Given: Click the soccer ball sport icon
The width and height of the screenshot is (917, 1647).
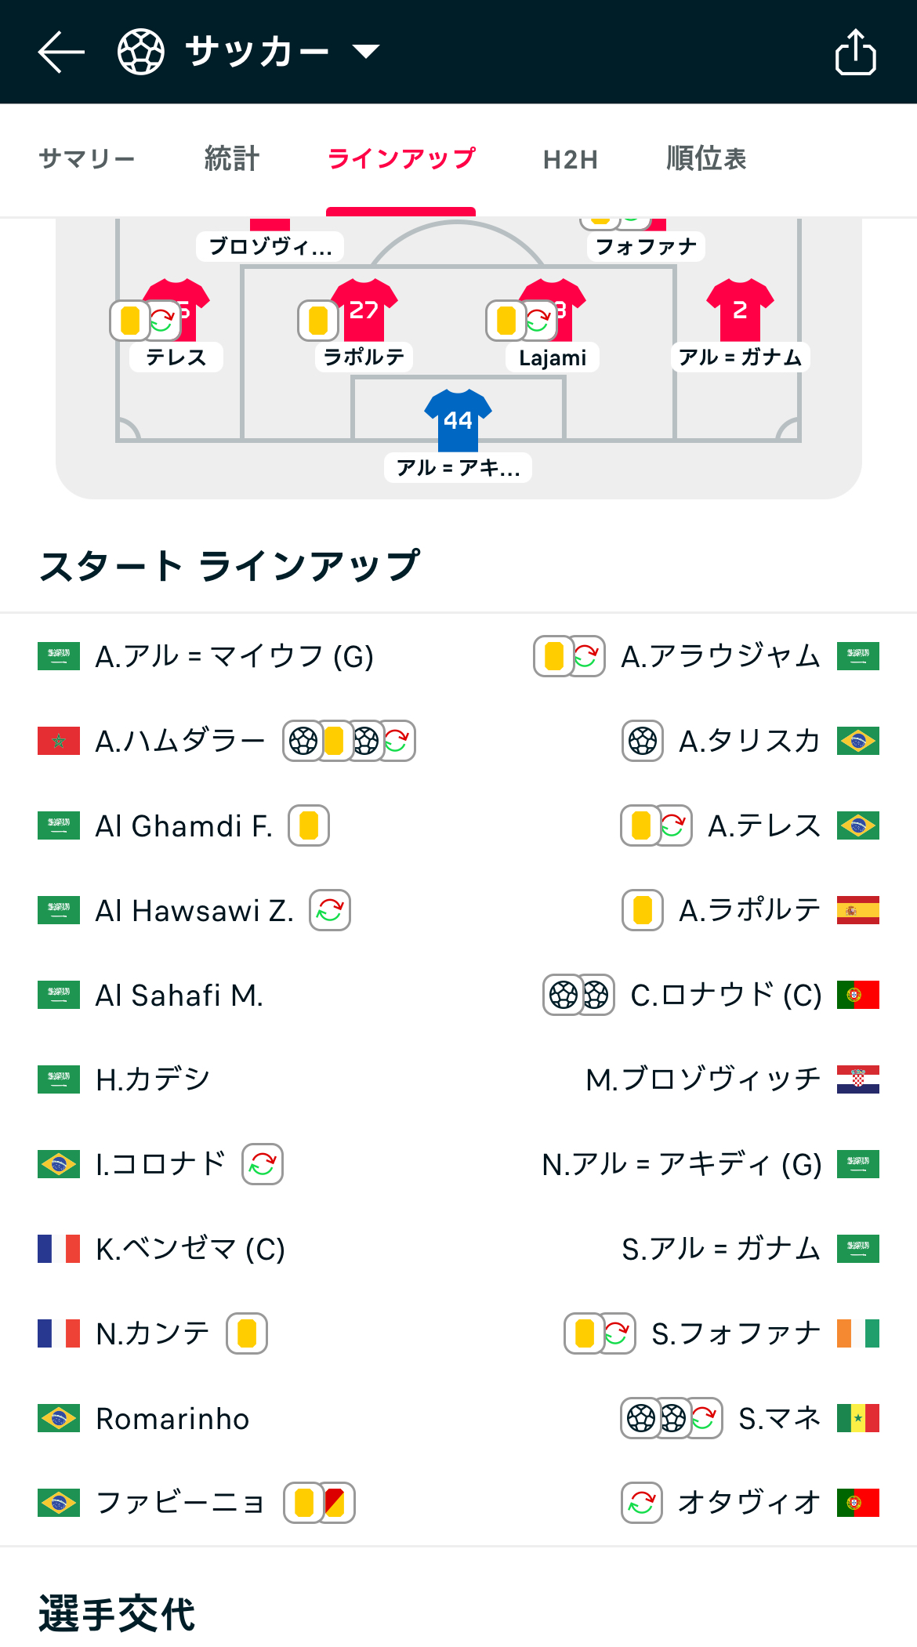Looking at the screenshot, I should [141, 52].
